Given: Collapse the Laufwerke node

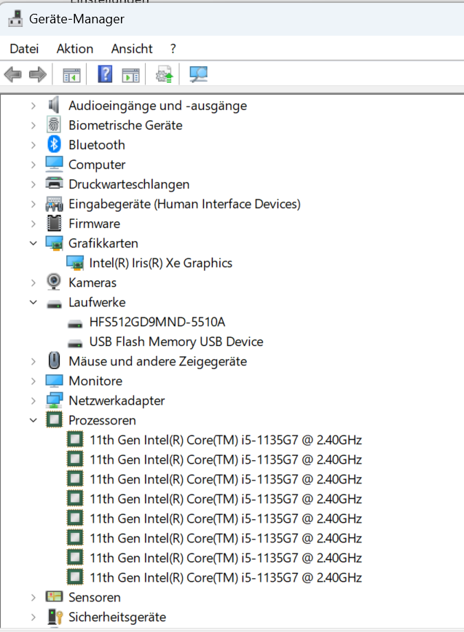Looking at the screenshot, I should [x=34, y=302].
